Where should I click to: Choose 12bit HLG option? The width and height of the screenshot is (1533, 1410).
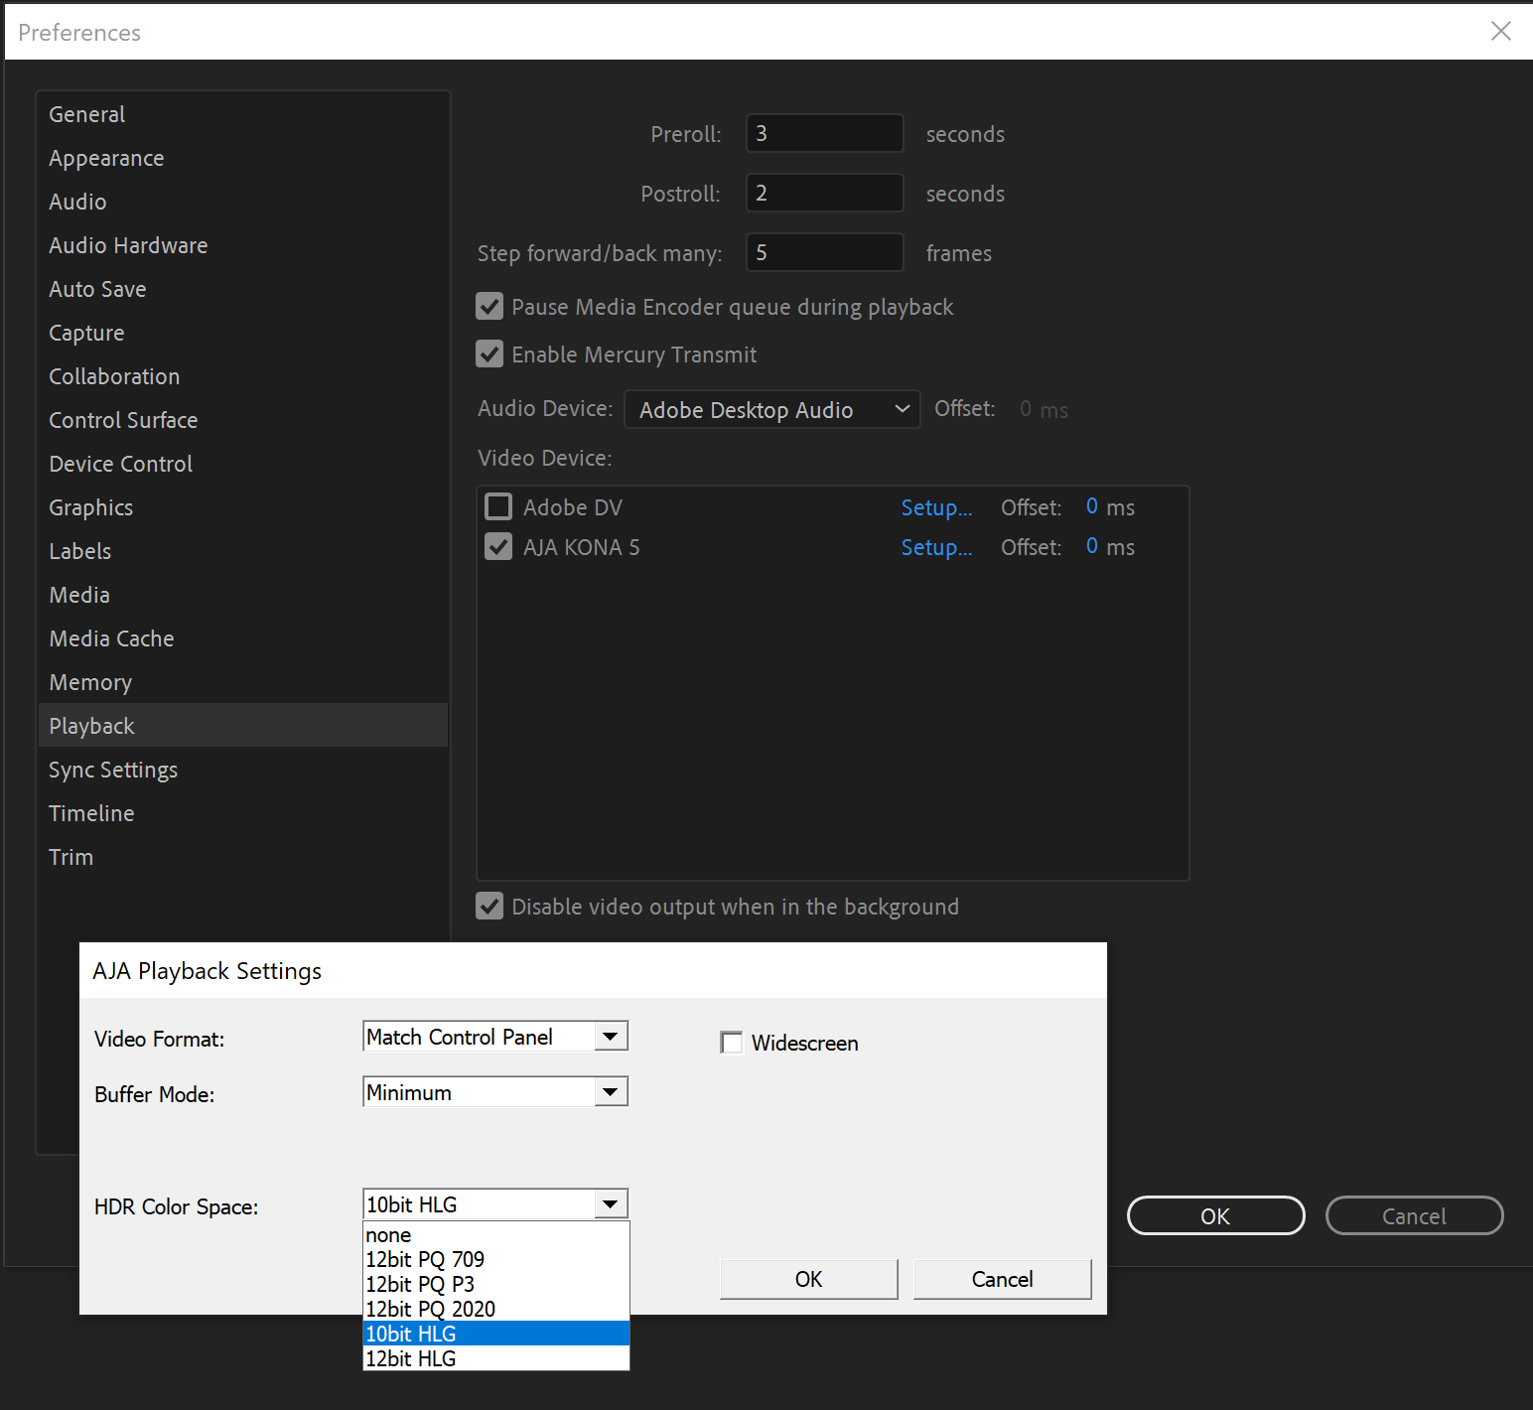click(496, 1358)
